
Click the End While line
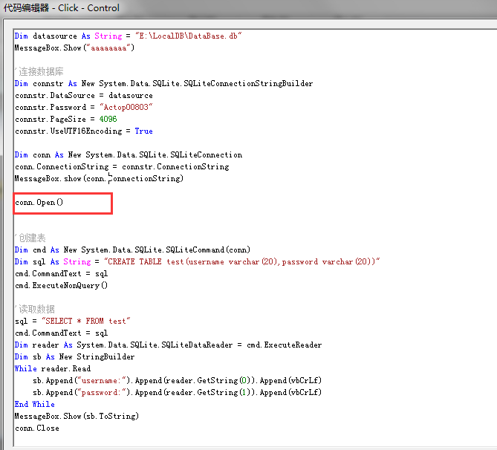pos(35,405)
